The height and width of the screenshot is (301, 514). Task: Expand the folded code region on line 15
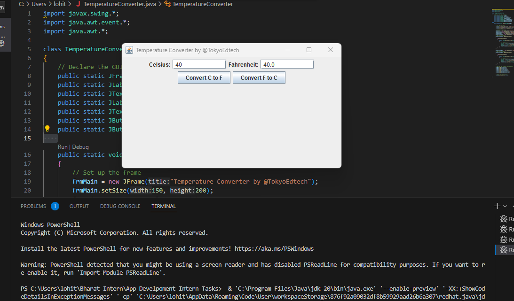click(x=50, y=138)
